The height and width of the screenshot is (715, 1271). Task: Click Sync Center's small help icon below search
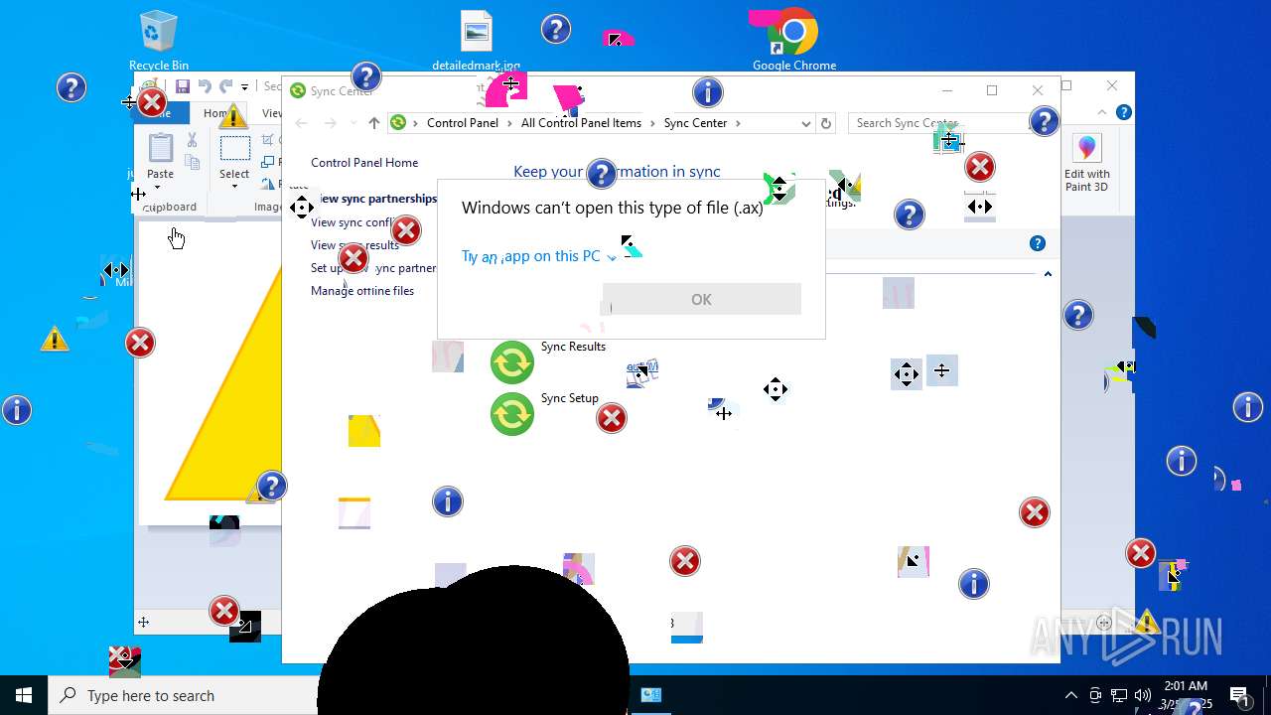tap(1038, 243)
